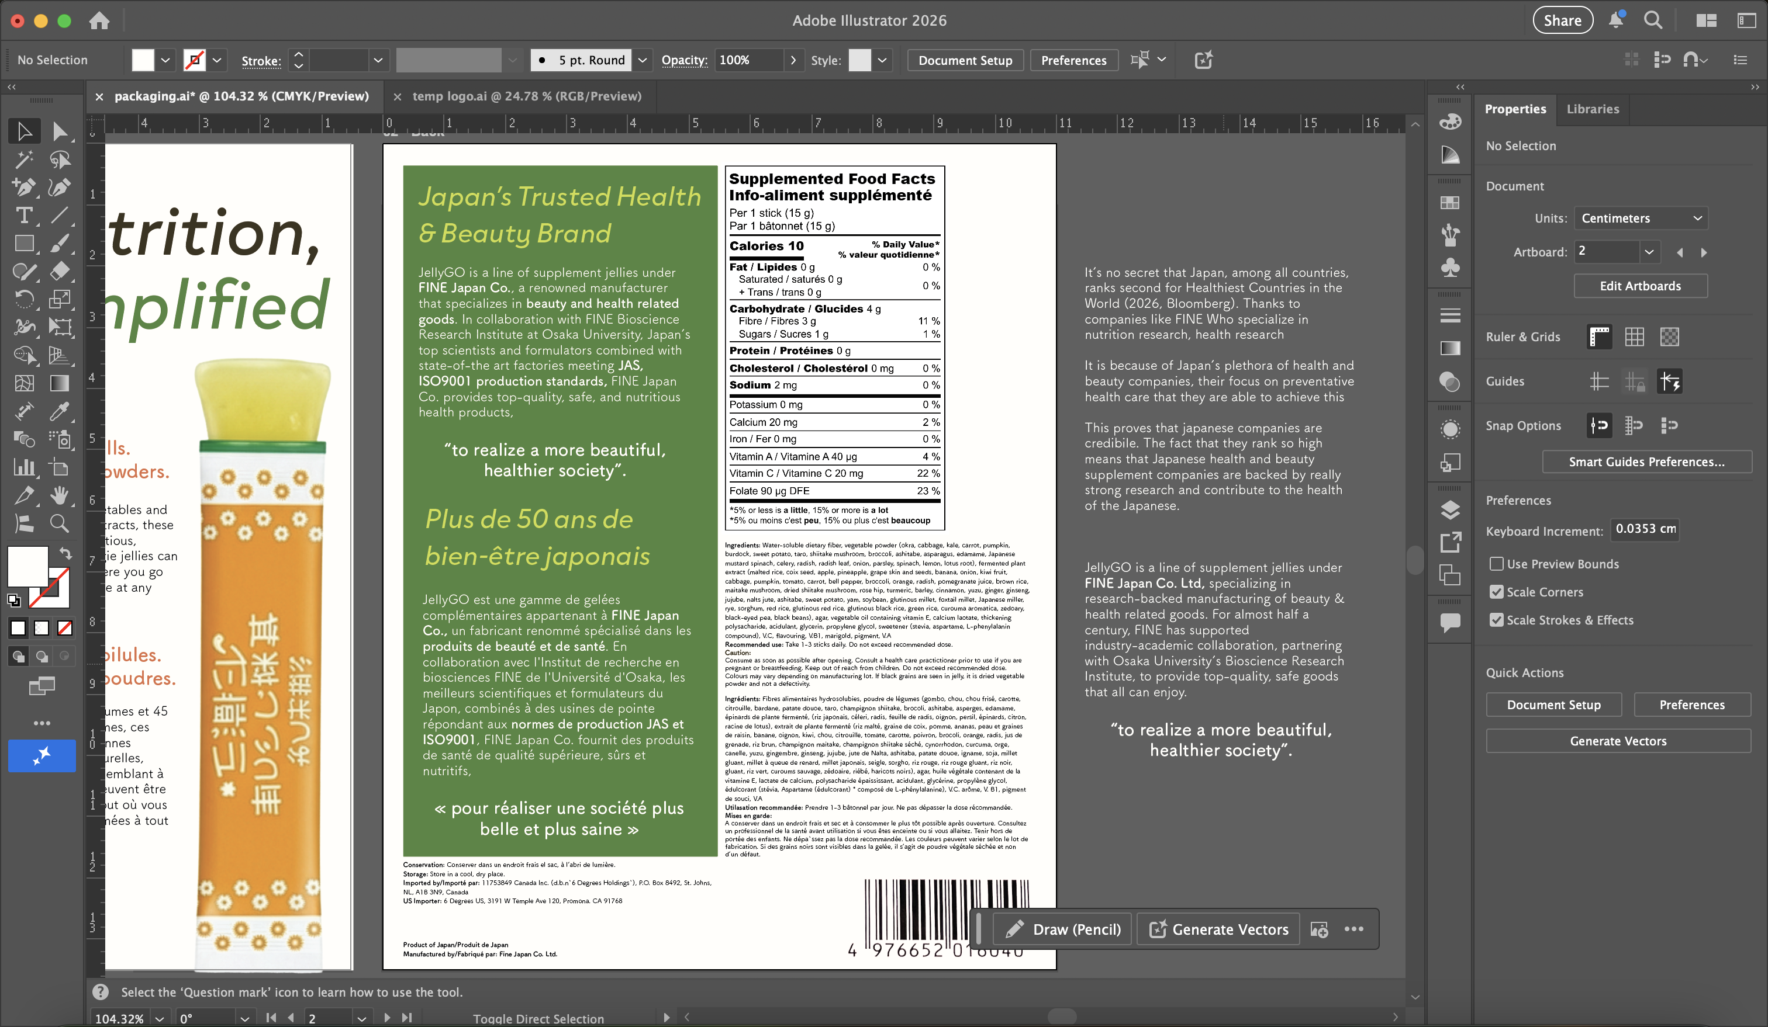Click Generate Vectors in Quick Actions

click(1618, 741)
